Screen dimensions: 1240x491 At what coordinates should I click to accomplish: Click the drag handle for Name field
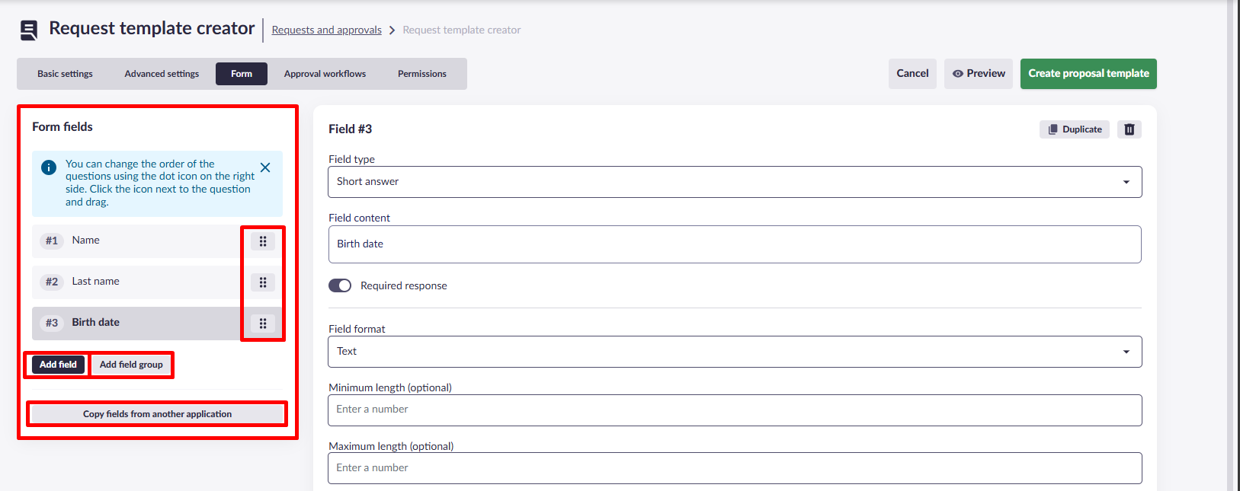263,241
